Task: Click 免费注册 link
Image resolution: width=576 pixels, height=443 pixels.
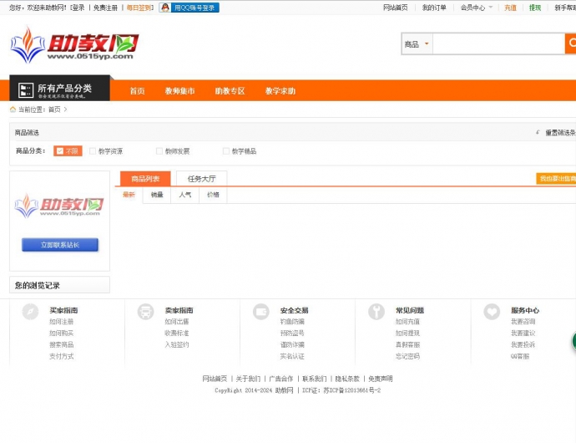Action: [x=105, y=8]
